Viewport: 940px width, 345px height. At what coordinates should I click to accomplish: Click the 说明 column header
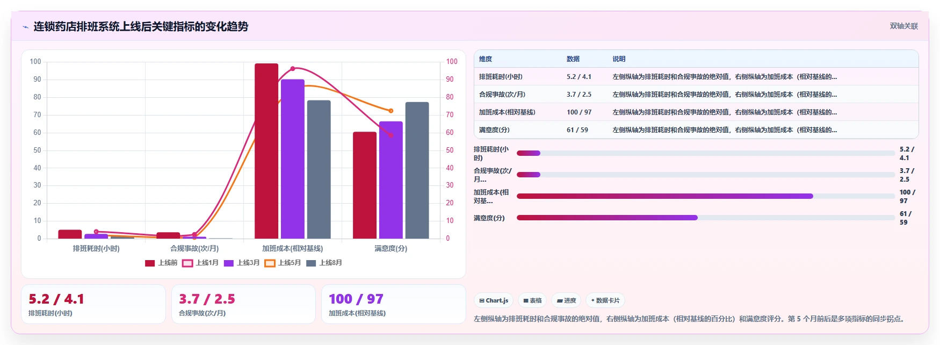(619, 59)
